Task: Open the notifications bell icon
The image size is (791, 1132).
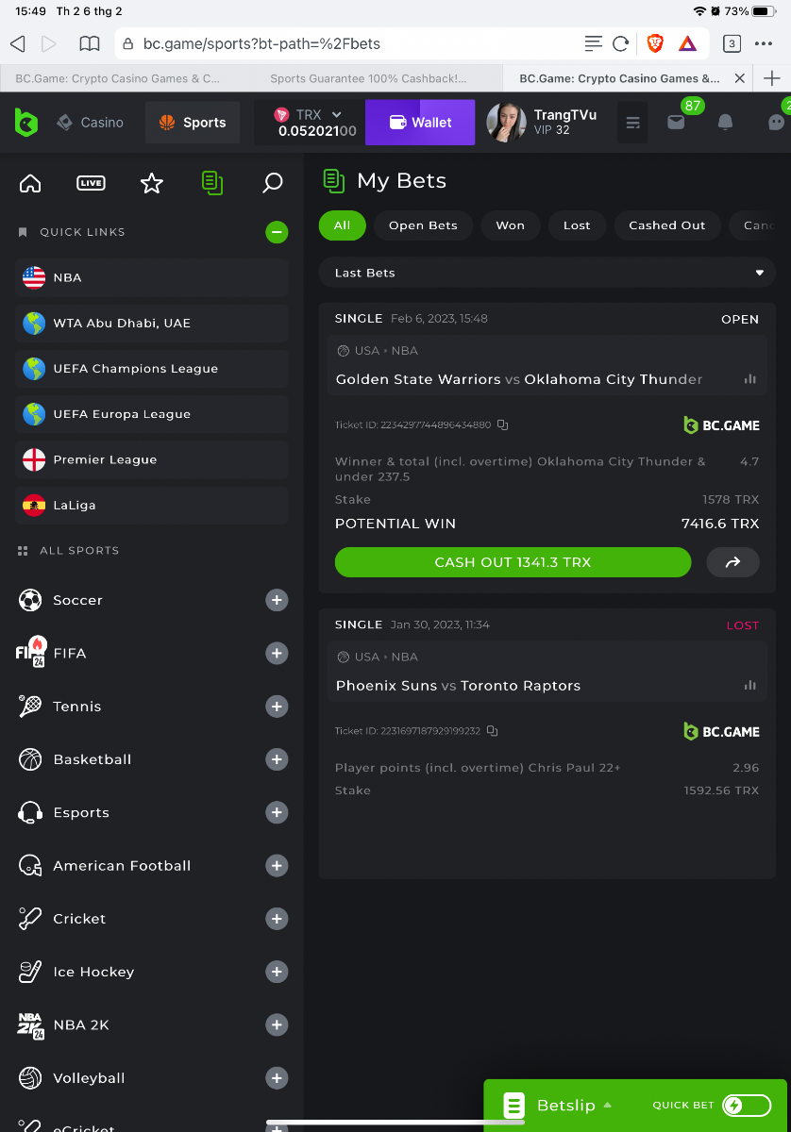Action: (x=725, y=122)
